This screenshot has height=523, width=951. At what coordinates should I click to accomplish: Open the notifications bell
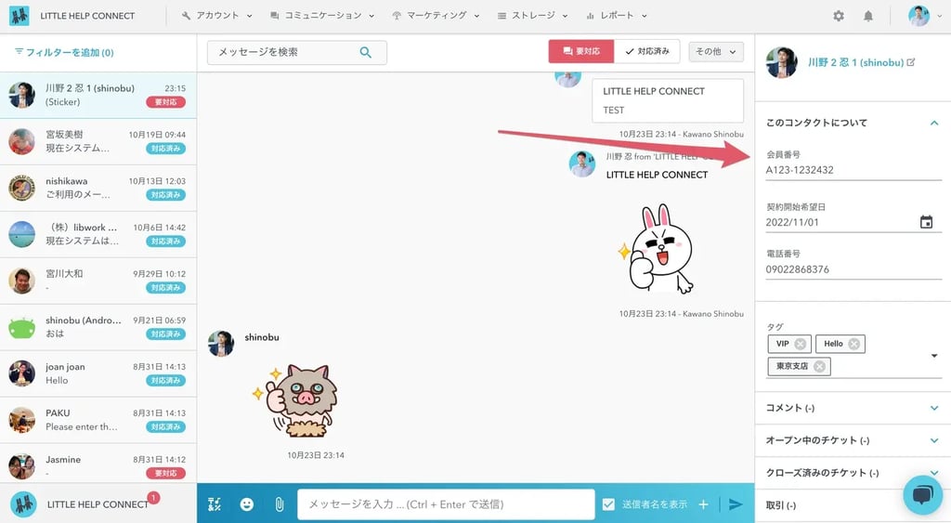click(x=868, y=16)
